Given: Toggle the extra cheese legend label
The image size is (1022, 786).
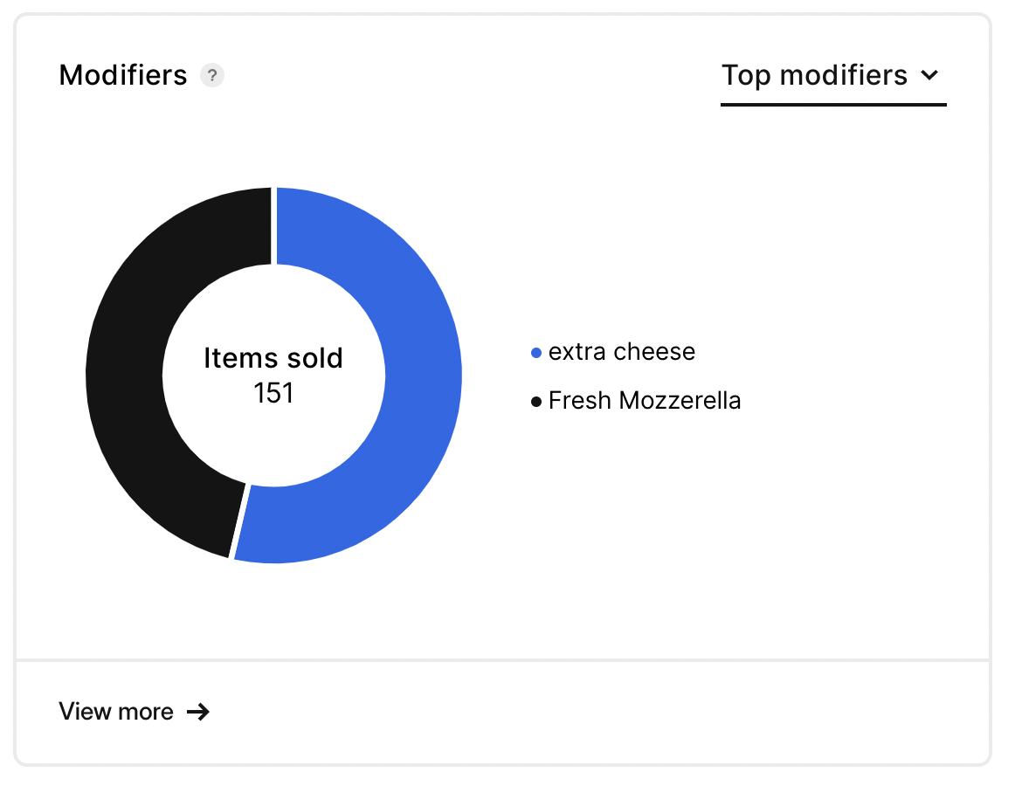Looking at the screenshot, I should (x=622, y=352).
